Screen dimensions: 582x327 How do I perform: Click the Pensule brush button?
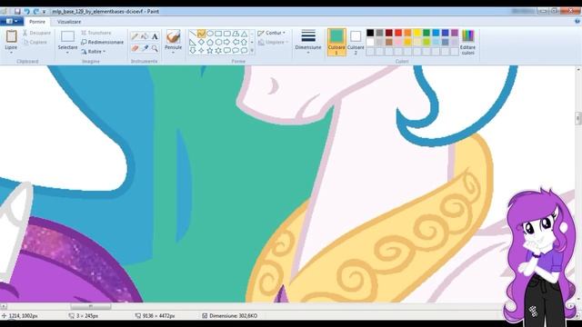(x=173, y=39)
